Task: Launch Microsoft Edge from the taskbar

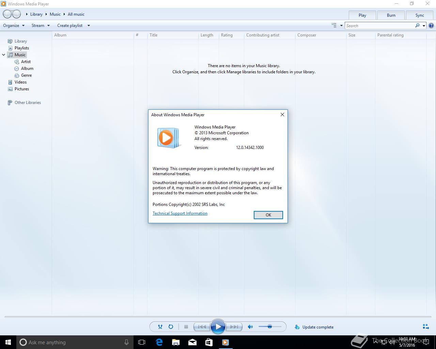Action: [159, 342]
